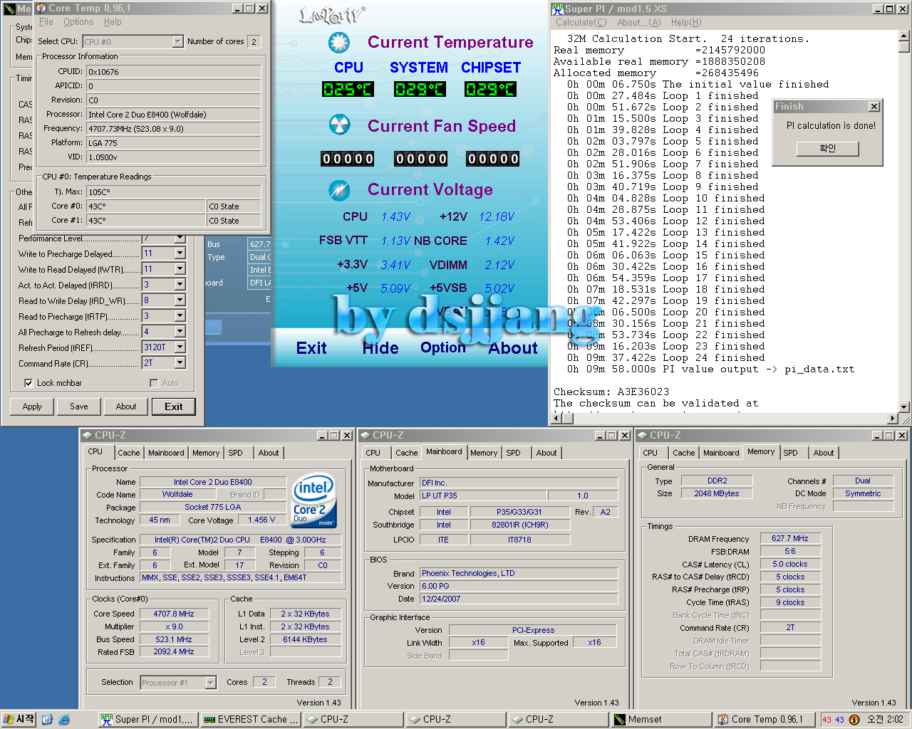This screenshot has width=912, height=729.
Task: Confirm the PI calculation done dialog
Action: coord(827,148)
